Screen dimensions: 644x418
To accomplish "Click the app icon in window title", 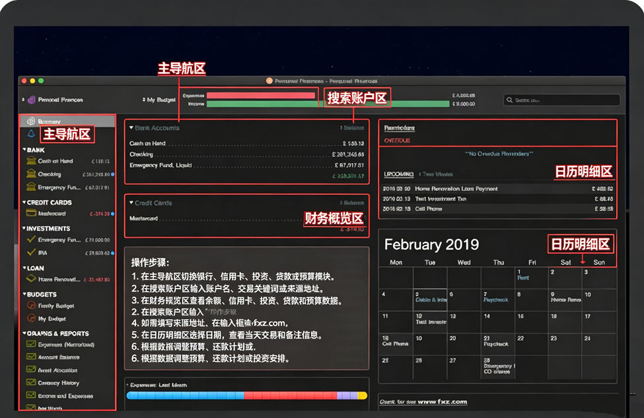I will pyautogui.click(x=269, y=81).
